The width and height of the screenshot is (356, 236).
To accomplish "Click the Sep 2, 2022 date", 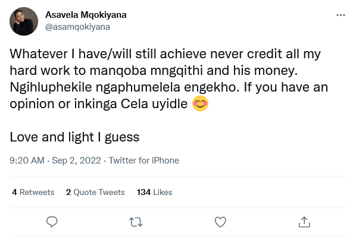I will [x=76, y=161].
